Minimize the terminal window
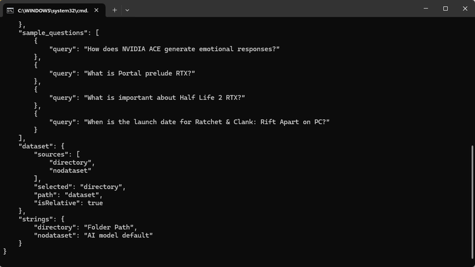The image size is (475, 267). [426, 9]
